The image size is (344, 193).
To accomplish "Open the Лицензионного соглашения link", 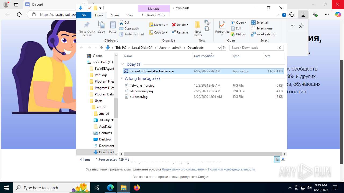I will pos(183,169).
